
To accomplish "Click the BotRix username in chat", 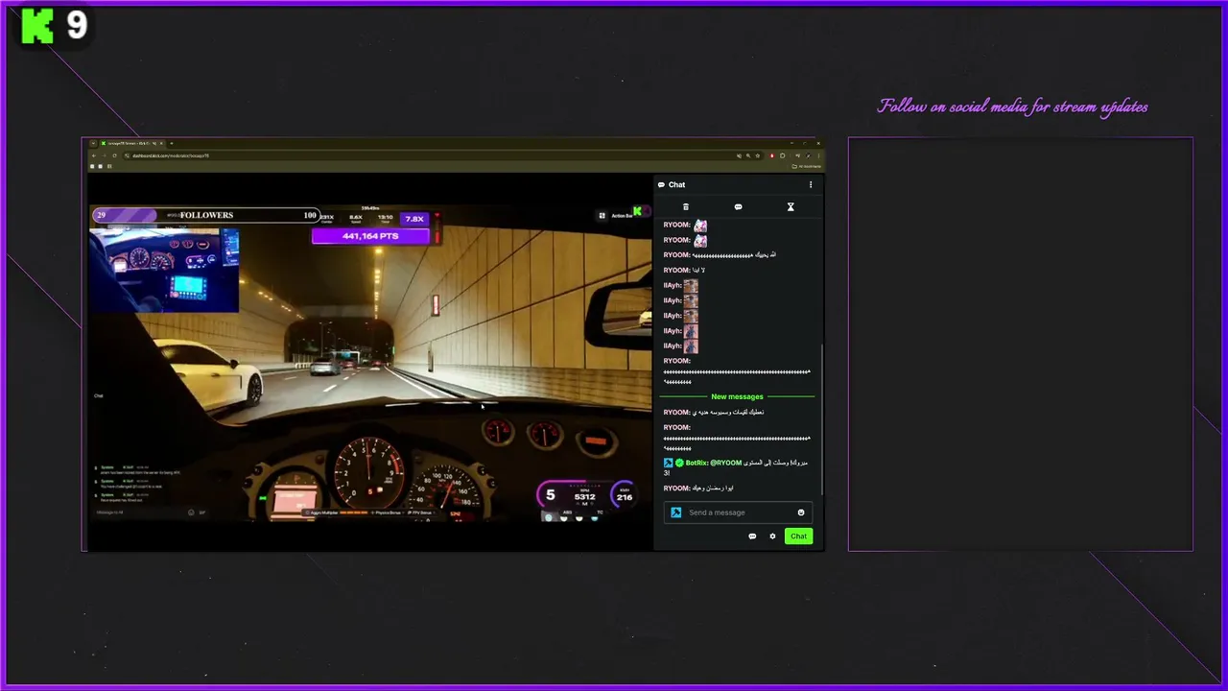I will click(697, 463).
